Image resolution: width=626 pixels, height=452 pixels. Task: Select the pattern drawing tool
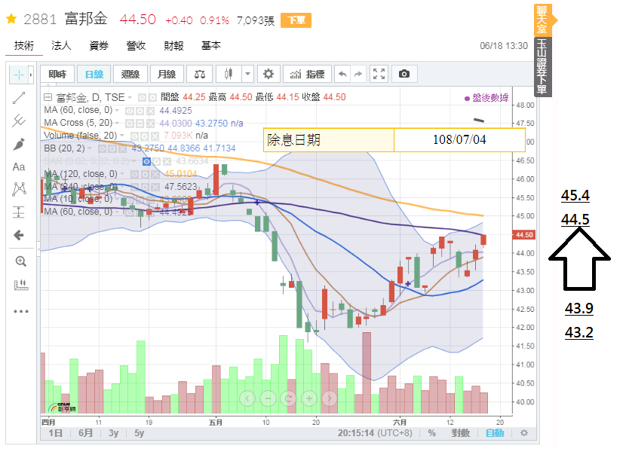(x=19, y=189)
